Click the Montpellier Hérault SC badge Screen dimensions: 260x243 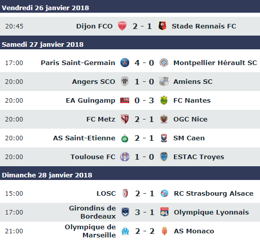(164, 63)
